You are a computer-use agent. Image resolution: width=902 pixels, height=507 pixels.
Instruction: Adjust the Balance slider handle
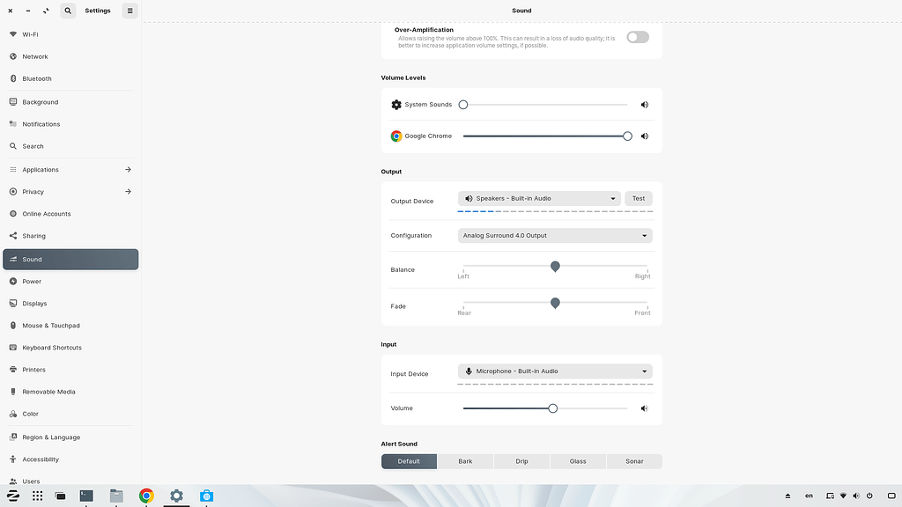tap(555, 266)
